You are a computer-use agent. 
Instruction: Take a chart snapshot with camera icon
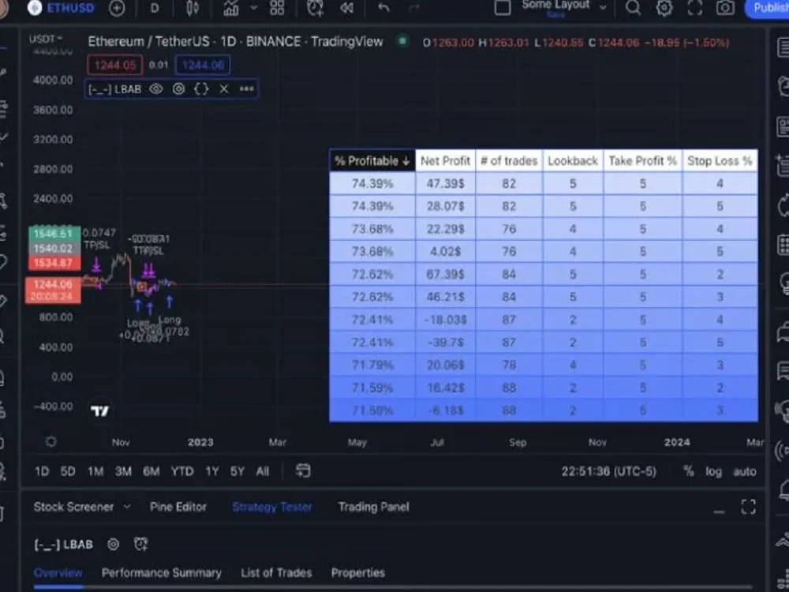725,8
